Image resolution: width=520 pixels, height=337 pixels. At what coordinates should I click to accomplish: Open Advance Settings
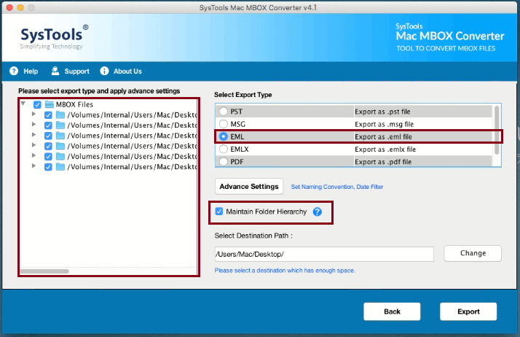pyautogui.click(x=249, y=186)
